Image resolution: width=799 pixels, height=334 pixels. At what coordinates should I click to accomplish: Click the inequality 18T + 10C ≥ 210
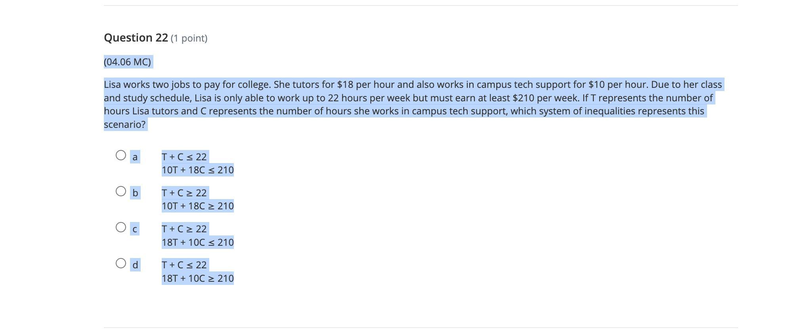point(197,279)
